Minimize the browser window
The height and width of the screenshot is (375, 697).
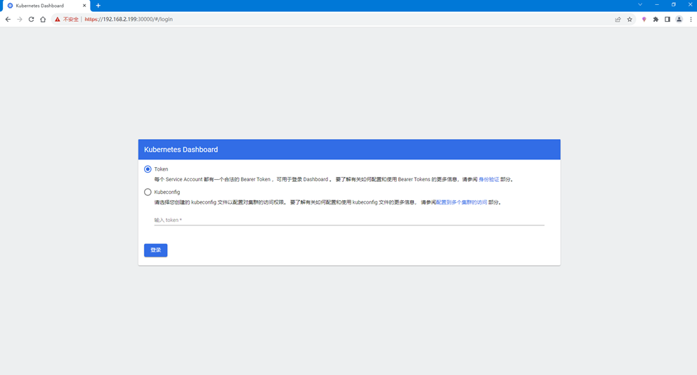[656, 4]
